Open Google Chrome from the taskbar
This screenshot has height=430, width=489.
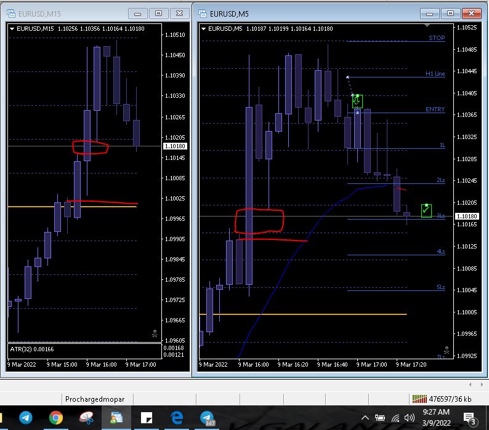56,418
